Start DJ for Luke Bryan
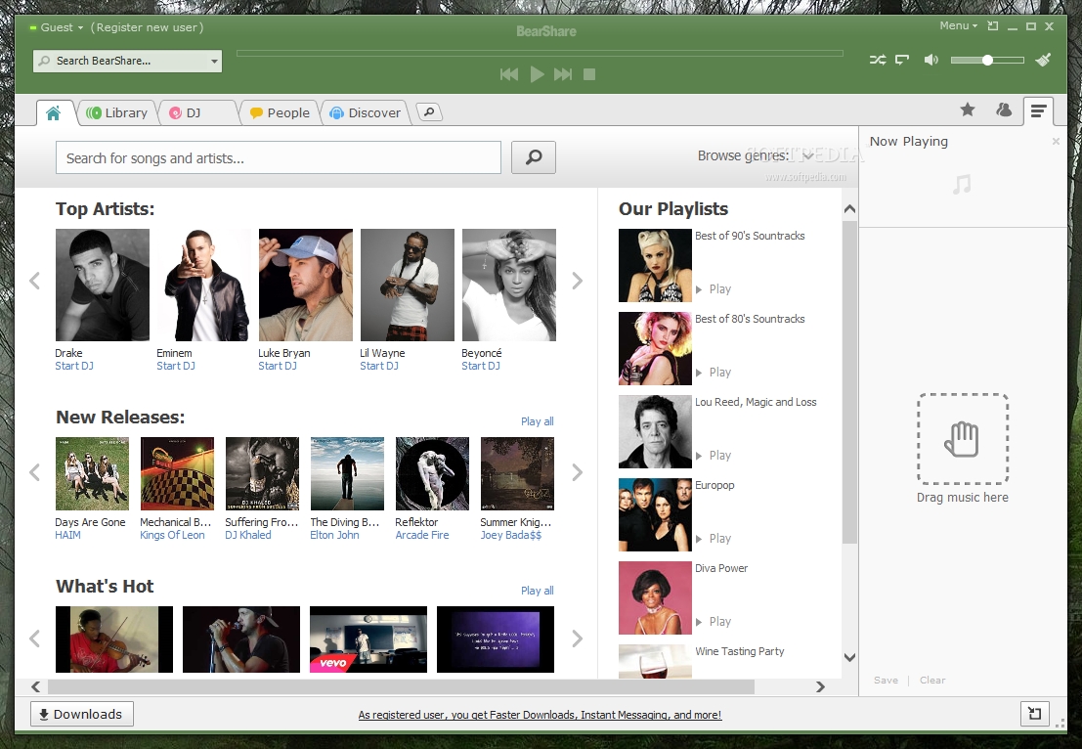This screenshot has height=749, width=1082. pyautogui.click(x=278, y=366)
